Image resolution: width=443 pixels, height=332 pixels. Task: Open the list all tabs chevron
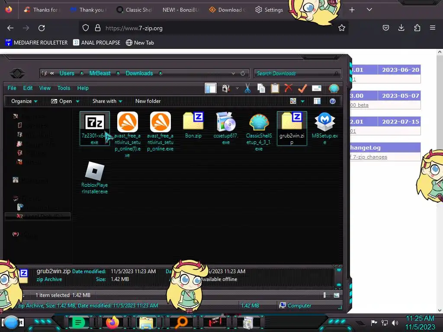pyautogui.click(x=369, y=10)
